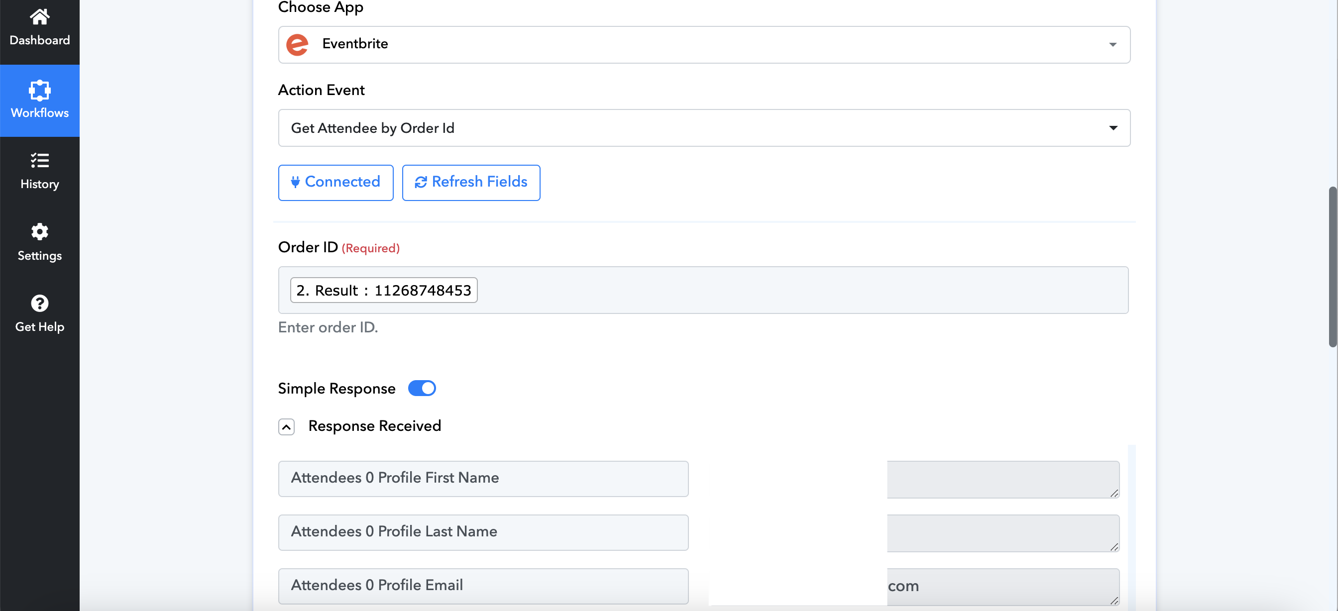Click the Connected button

tap(335, 182)
